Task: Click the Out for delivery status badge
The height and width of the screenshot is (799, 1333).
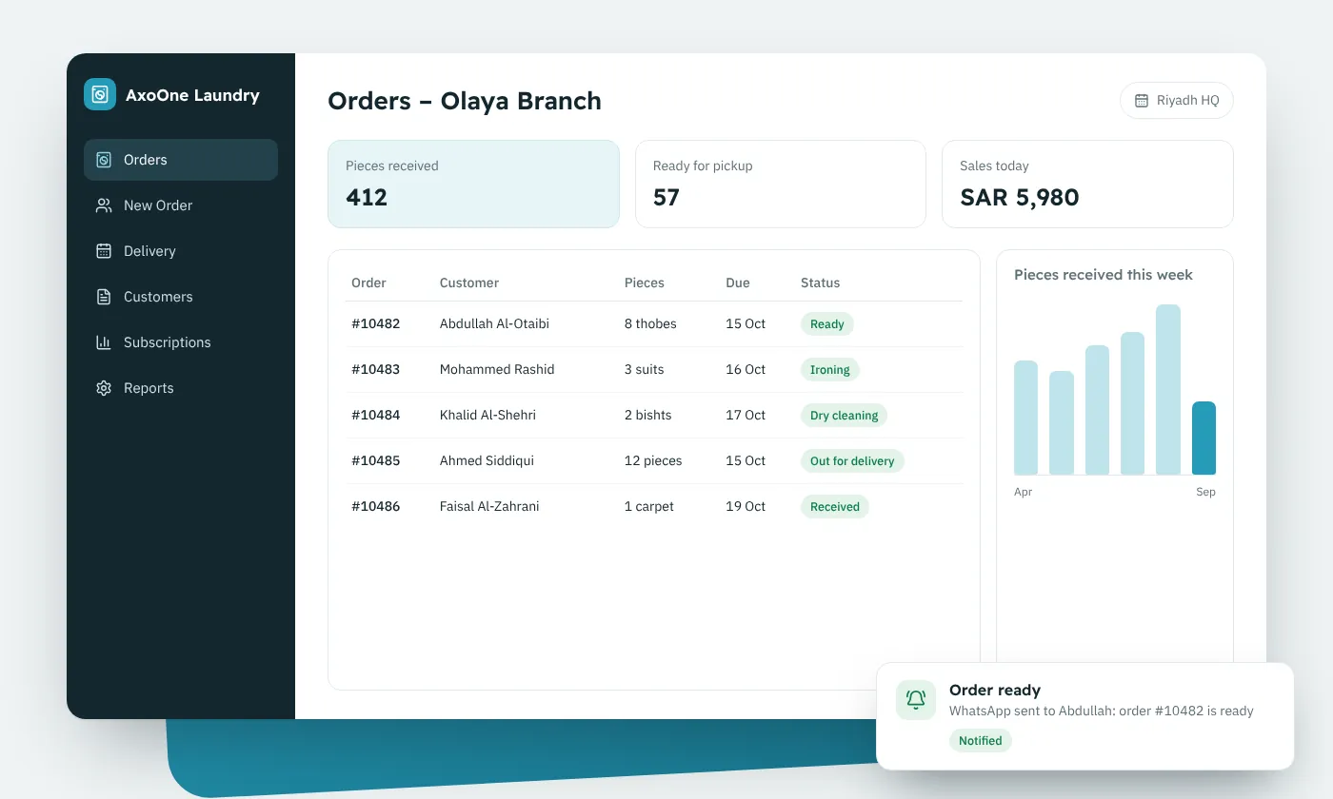Action: (852, 461)
